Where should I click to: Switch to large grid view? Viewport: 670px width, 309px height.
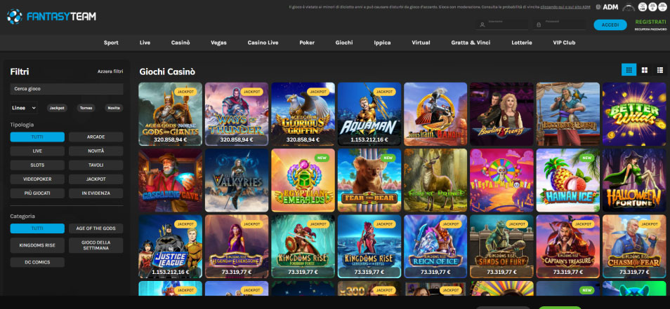(x=644, y=70)
